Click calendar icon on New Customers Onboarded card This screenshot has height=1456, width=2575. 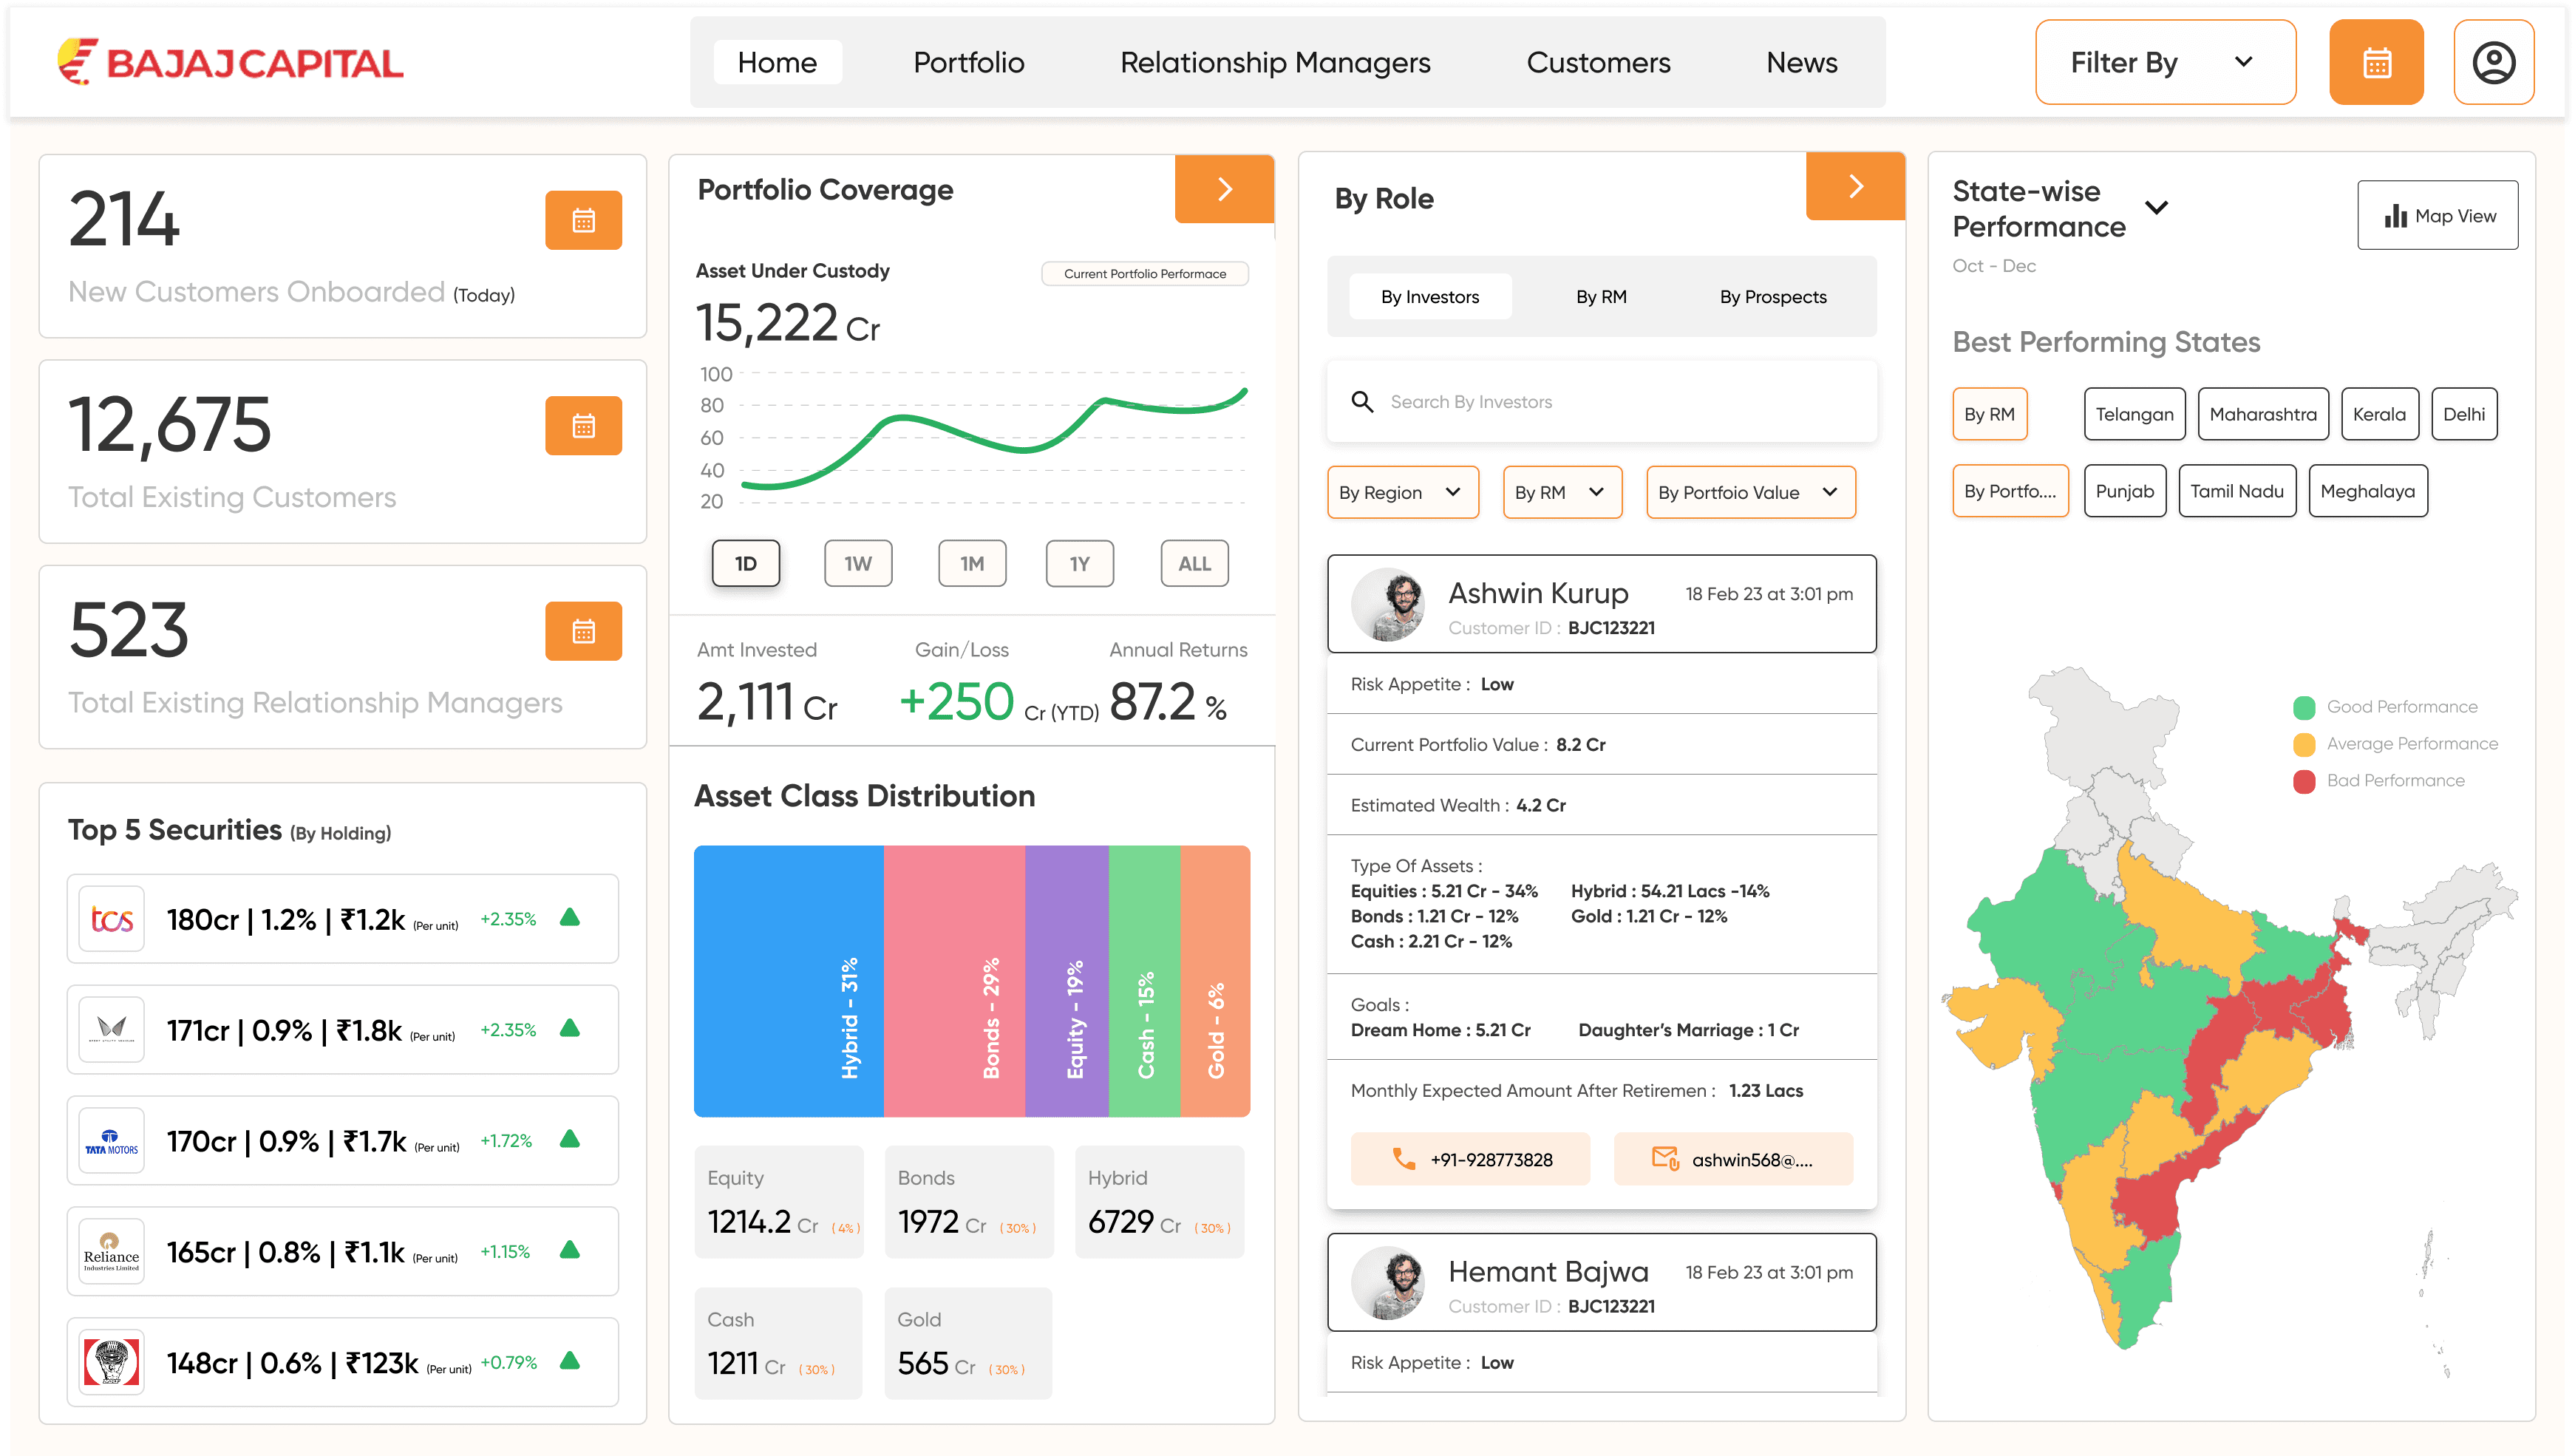coord(583,220)
